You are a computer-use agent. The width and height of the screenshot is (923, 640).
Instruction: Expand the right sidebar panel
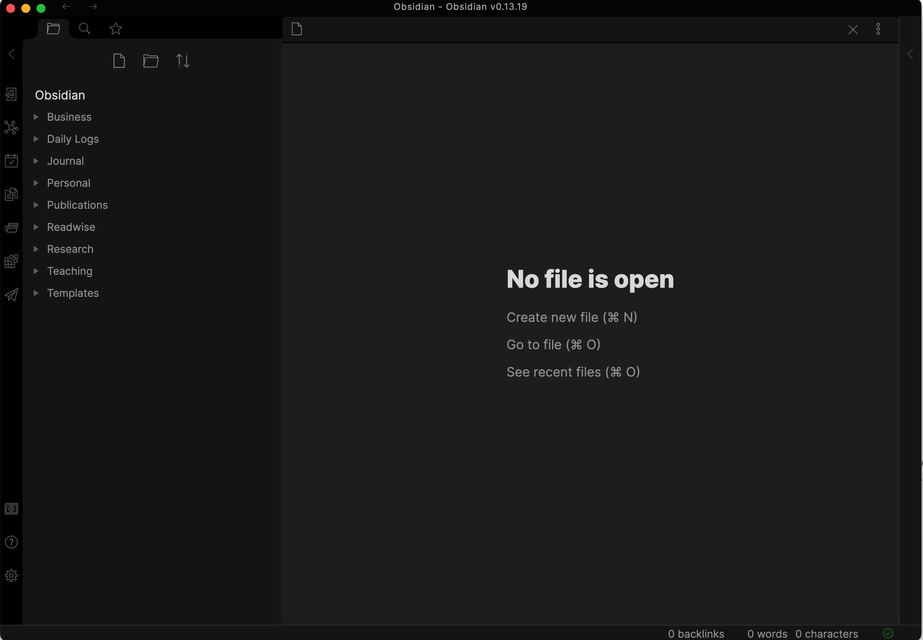910,54
